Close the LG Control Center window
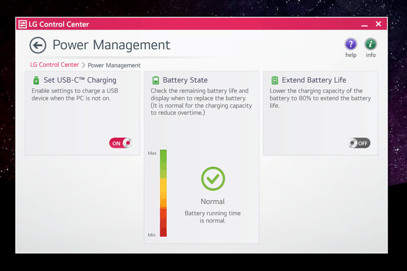407x271 pixels. [x=379, y=24]
